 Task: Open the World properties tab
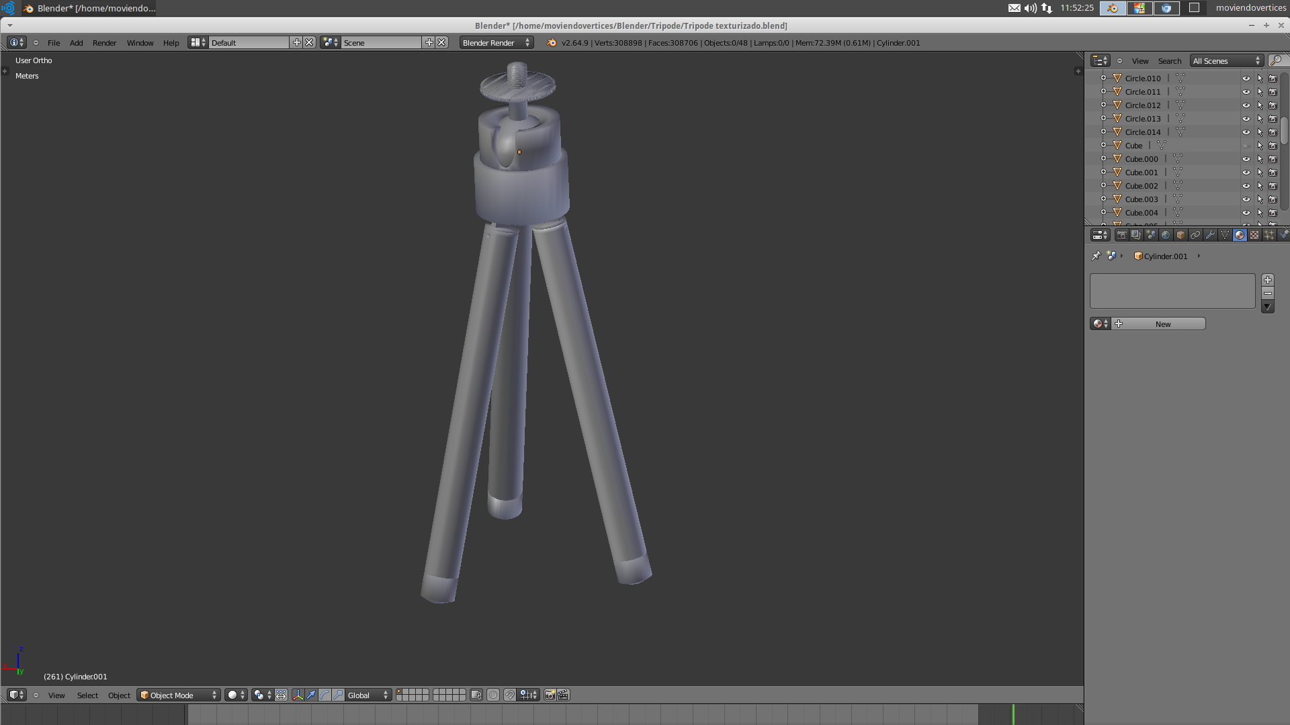(1166, 235)
